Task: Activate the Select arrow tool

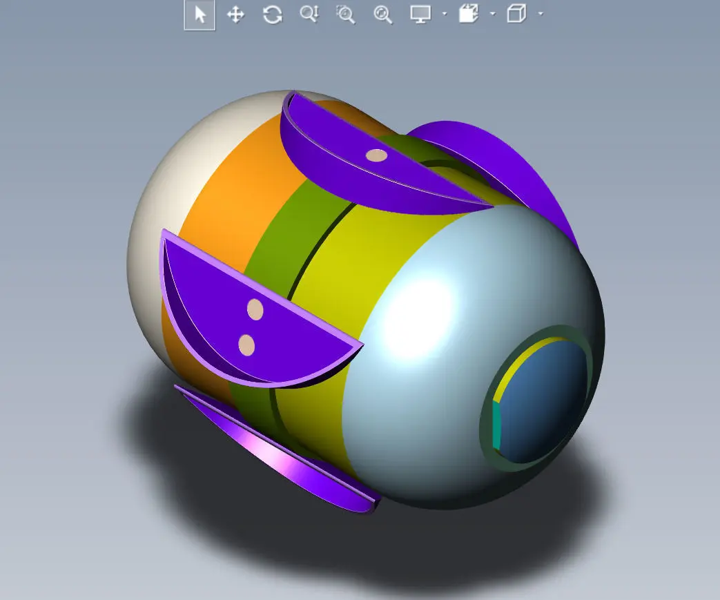Action: pos(200,14)
